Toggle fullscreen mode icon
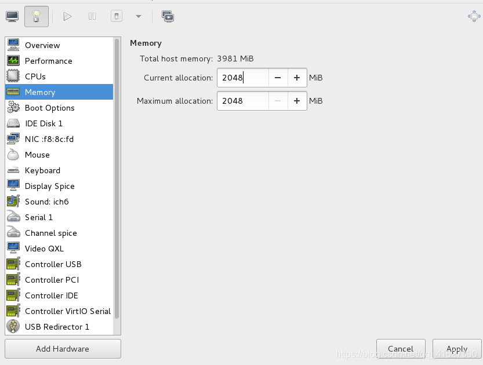Screen dimensions: 483x365 click(x=474, y=16)
